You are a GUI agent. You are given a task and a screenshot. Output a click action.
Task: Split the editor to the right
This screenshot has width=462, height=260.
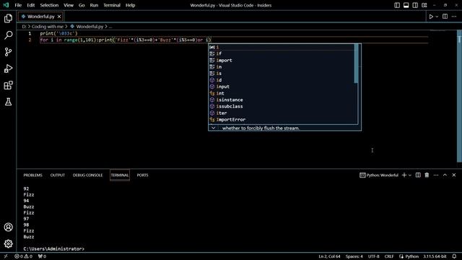point(445,17)
